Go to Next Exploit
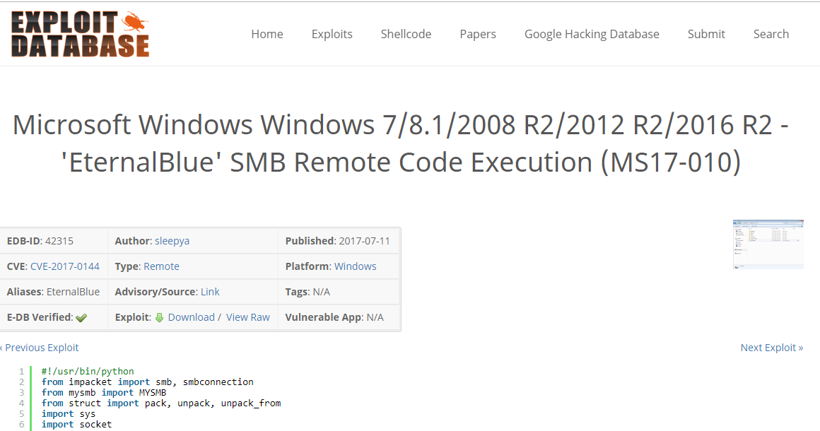Viewport: 820px width, 431px height. (x=772, y=348)
